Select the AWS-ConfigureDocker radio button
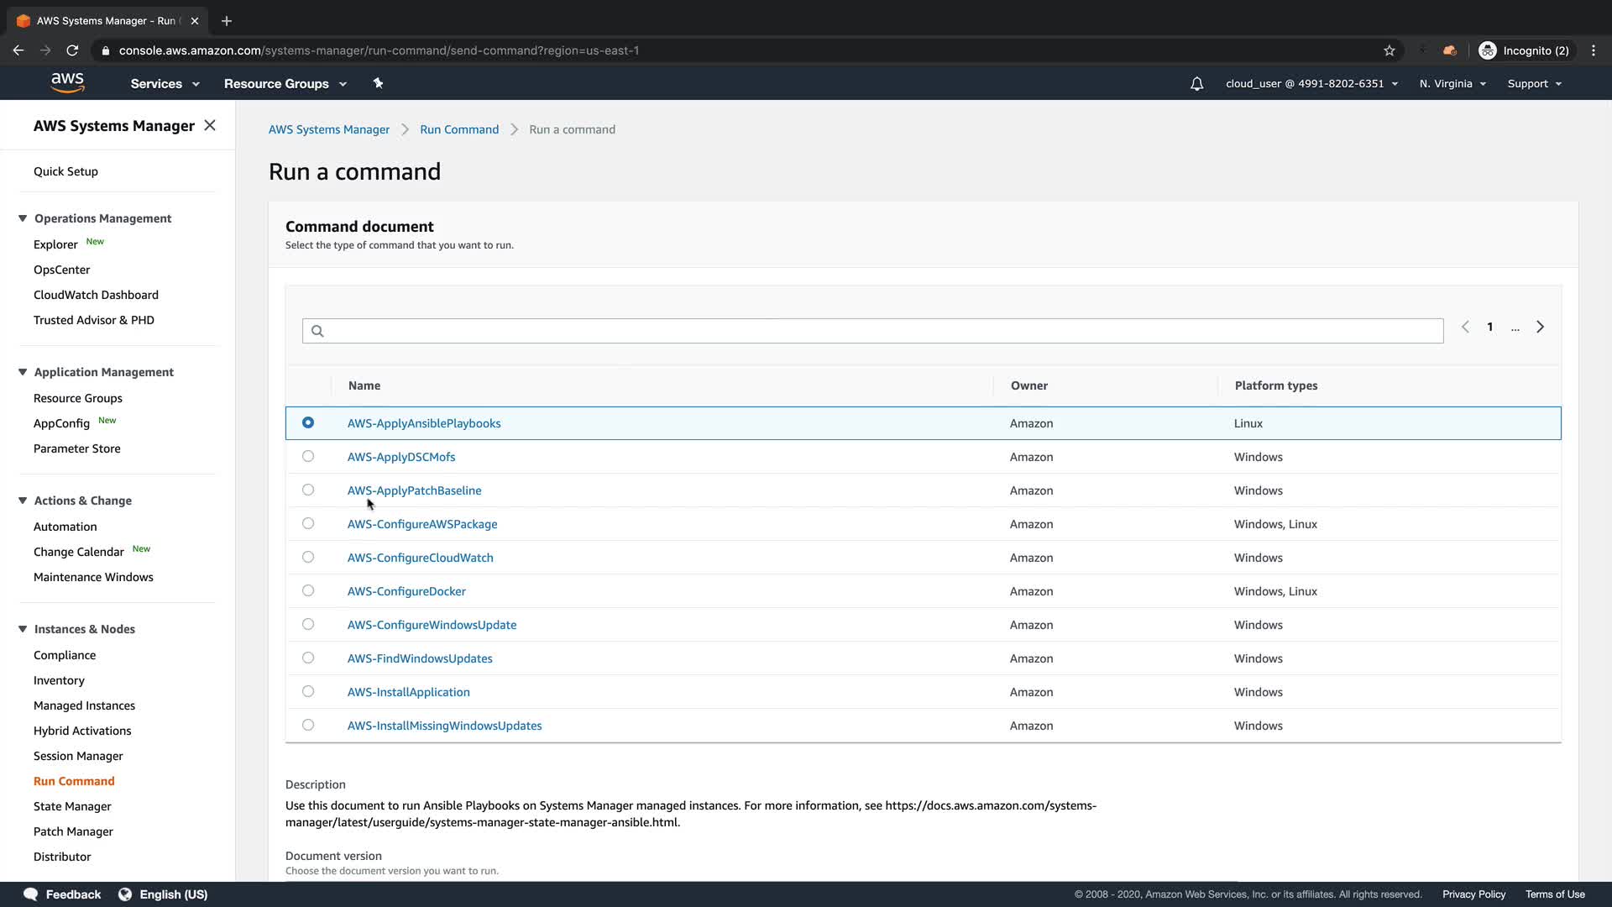Viewport: 1612px width, 907px height. [308, 591]
